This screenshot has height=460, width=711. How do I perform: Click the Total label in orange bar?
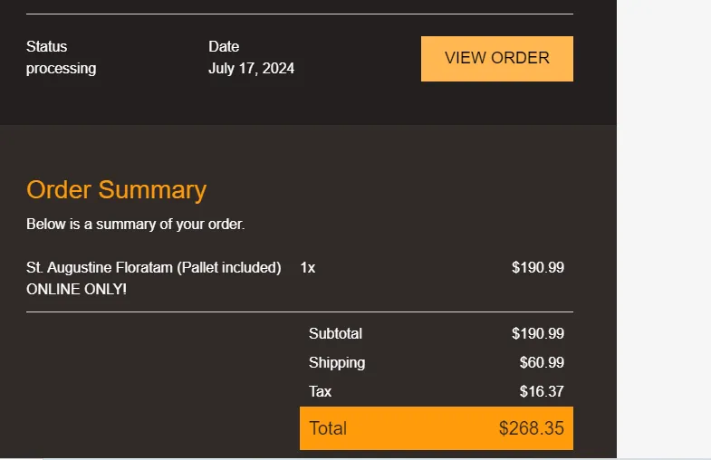328,428
